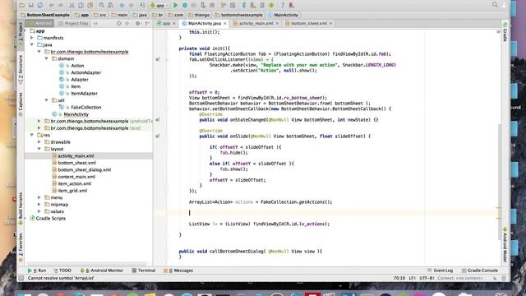Click the Undo toolbar icon

51,5
